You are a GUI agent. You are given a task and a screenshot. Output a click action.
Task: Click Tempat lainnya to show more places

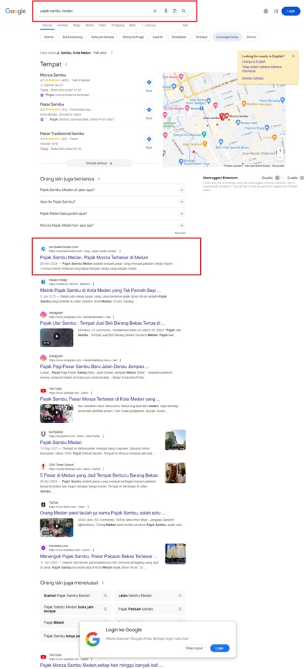(99, 163)
